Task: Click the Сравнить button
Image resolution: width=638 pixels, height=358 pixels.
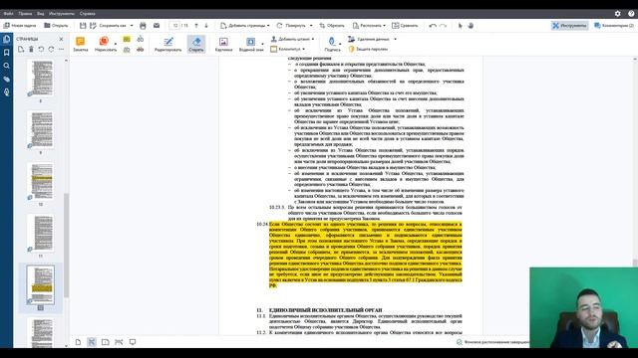Action: [x=405, y=26]
